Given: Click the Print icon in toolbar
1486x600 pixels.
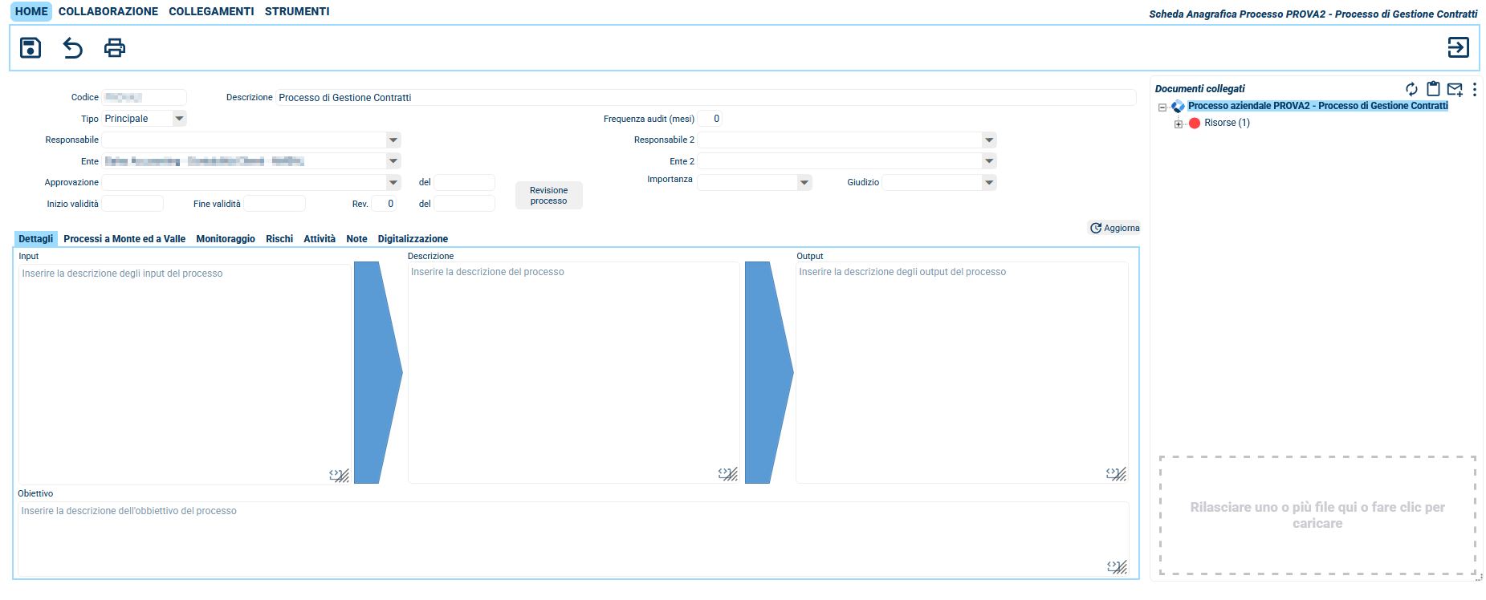Looking at the screenshot, I should [x=115, y=48].
